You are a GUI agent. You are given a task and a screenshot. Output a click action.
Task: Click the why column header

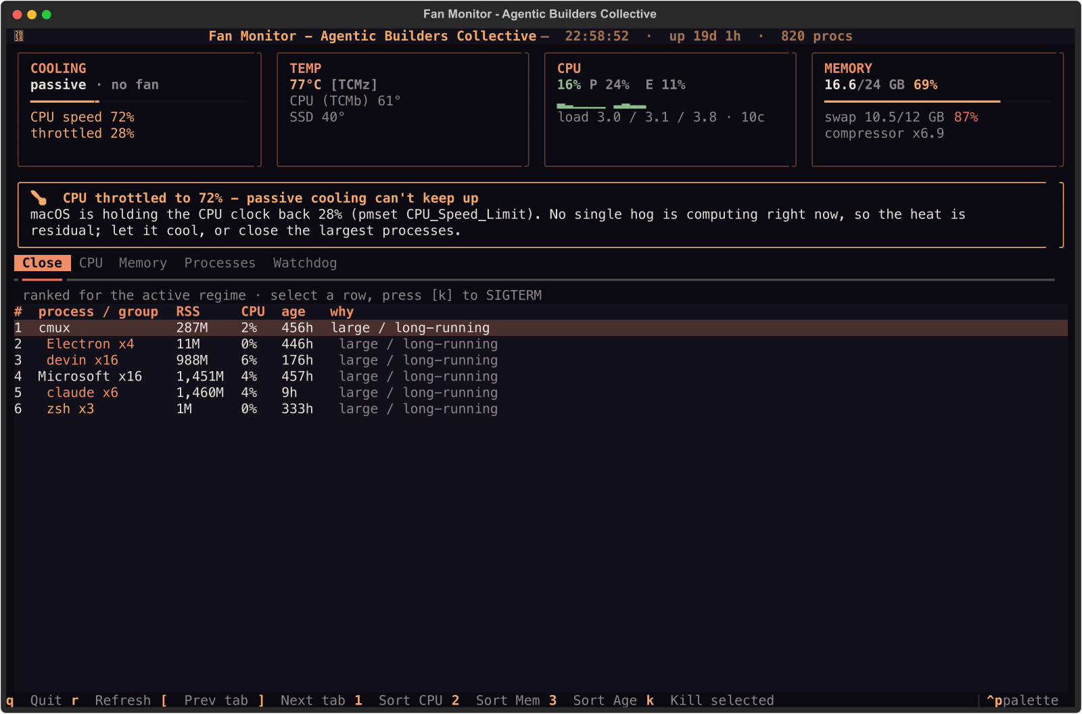click(342, 312)
